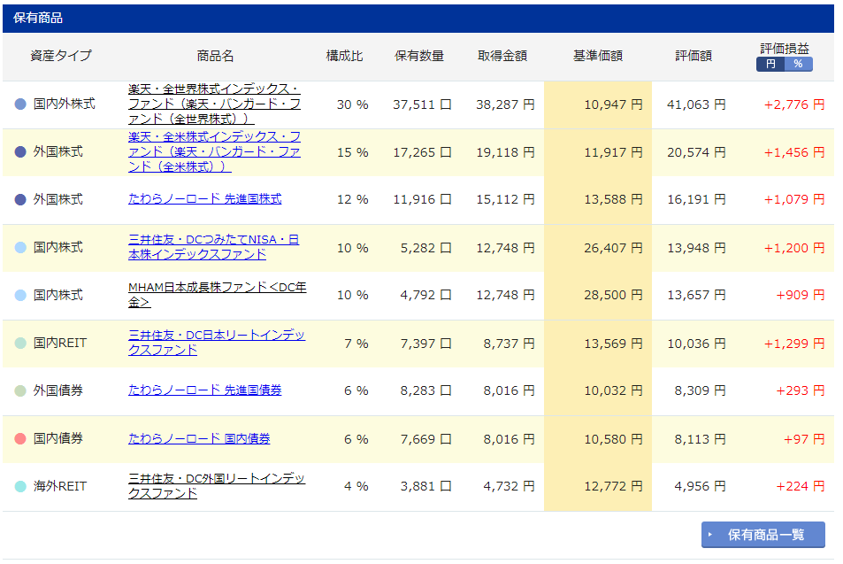Click the 8,737 円 acquisition amount
843x564 pixels.
click(x=510, y=344)
